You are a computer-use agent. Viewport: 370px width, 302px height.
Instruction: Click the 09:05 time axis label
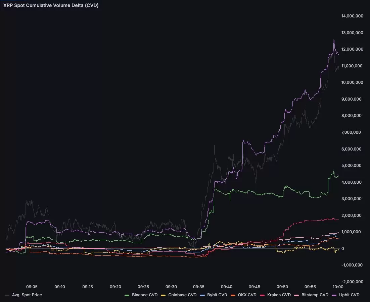(32, 287)
